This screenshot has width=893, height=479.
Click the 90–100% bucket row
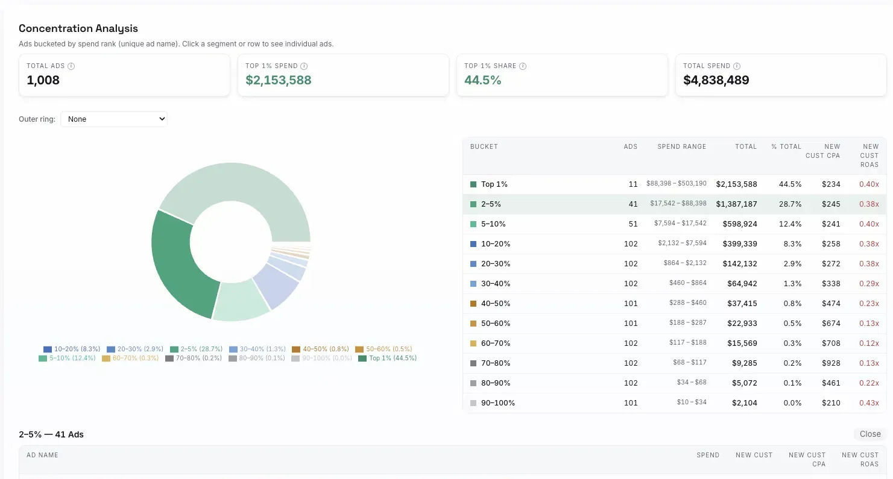[x=675, y=403]
